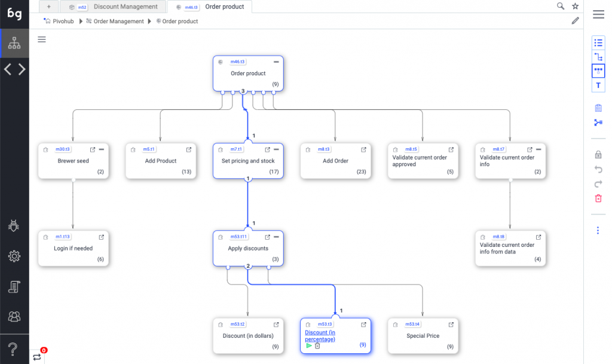Click the trash icon inside Discount (in percentage) node
The image size is (612, 364).
[318, 345]
